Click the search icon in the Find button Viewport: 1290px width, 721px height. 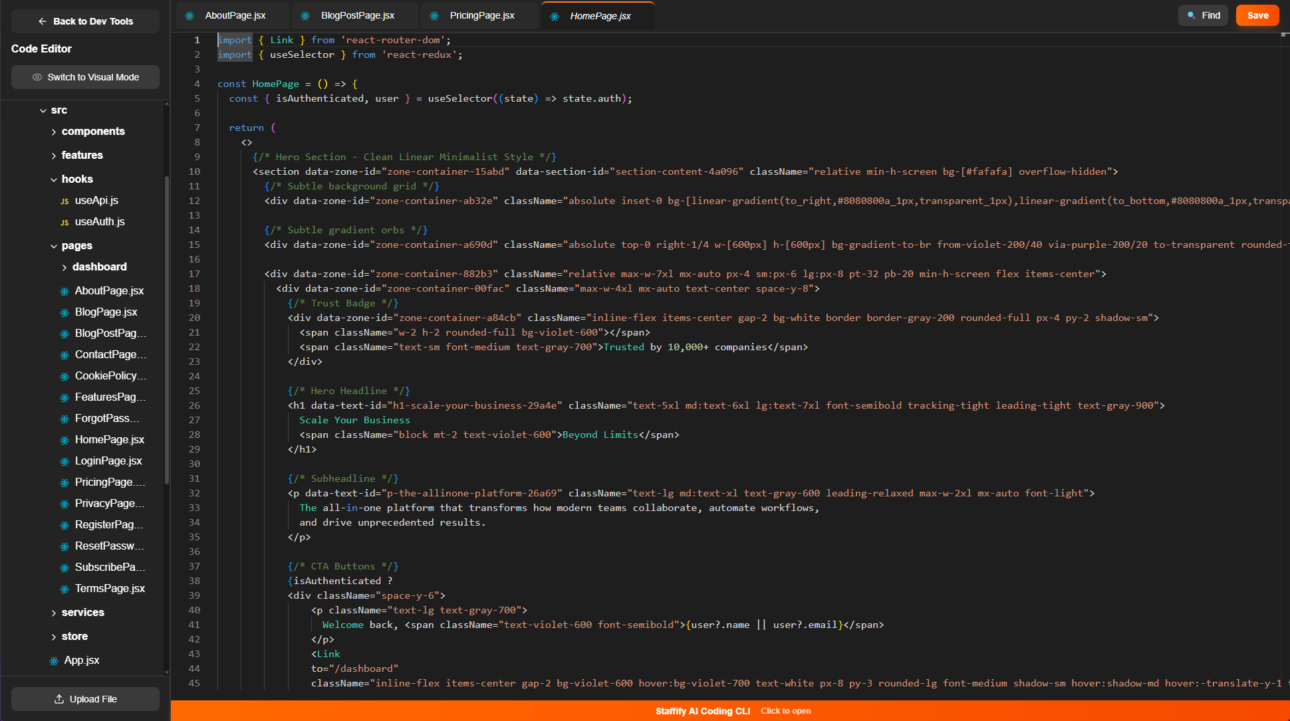1192,15
